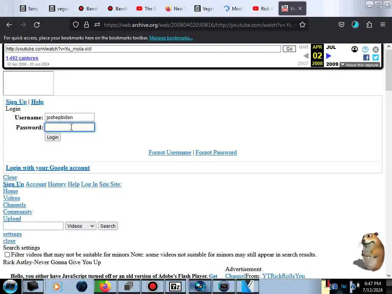Switch to the 'Most' browser tab
392x294 pixels.
click(233, 8)
